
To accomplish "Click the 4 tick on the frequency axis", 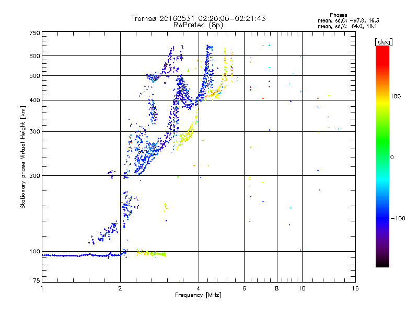I will pos(199,289).
